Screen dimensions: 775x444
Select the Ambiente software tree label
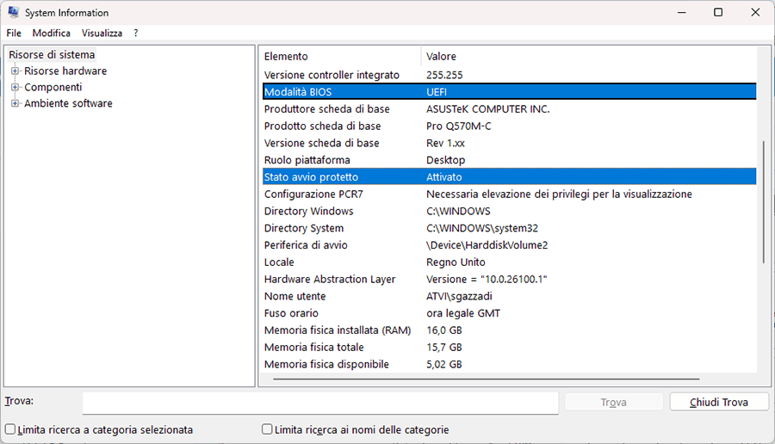(x=68, y=104)
